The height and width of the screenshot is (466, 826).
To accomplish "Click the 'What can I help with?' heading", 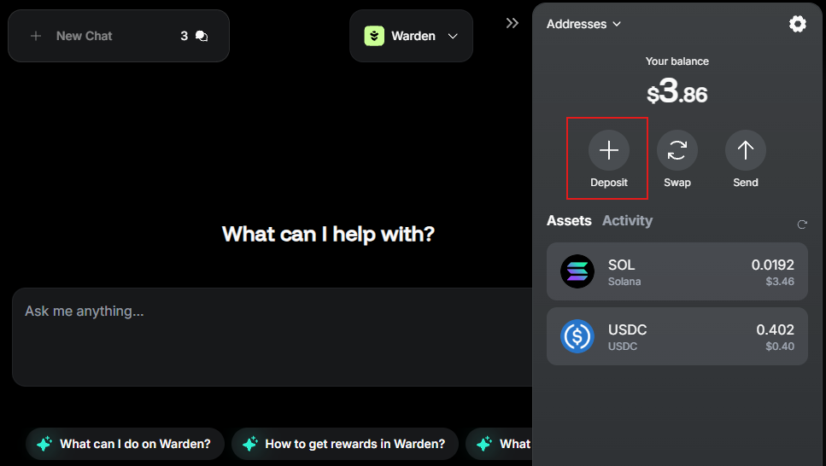I will click(328, 235).
